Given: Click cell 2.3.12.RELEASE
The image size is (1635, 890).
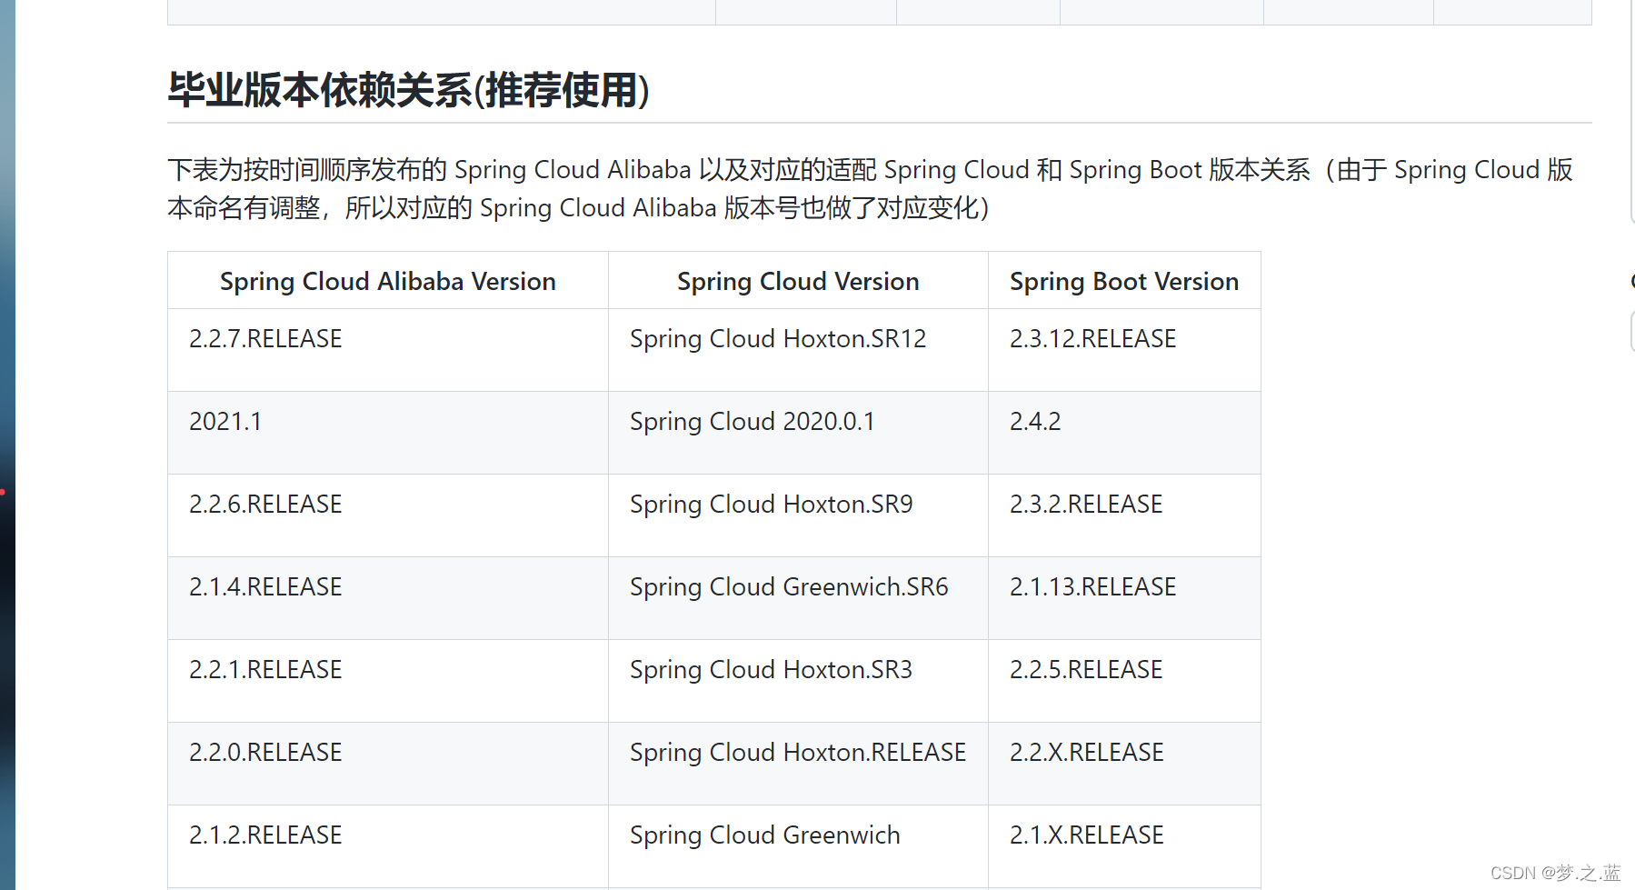Looking at the screenshot, I should coord(1124,350).
